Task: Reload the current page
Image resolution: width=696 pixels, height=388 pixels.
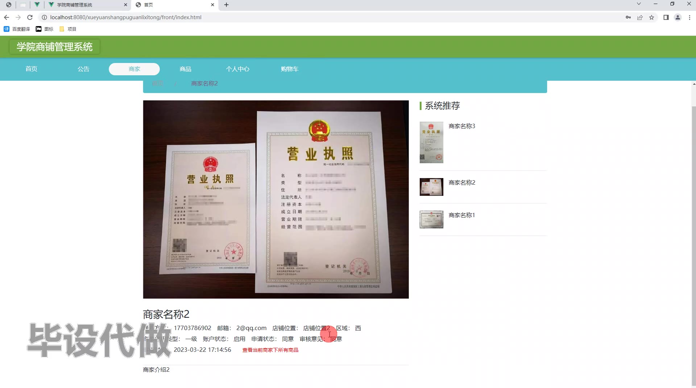Action: (30, 17)
